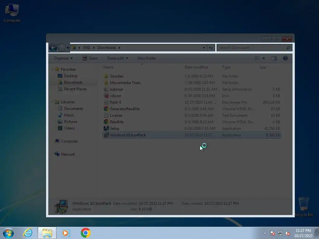
Task: Select Favorites in the navigation pane
Action: pyautogui.click(x=68, y=69)
